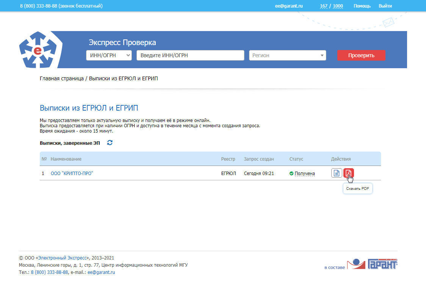Click the red Download PDF icon
The width and height of the screenshot is (426, 283).
pyautogui.click(x=348, y=173)
